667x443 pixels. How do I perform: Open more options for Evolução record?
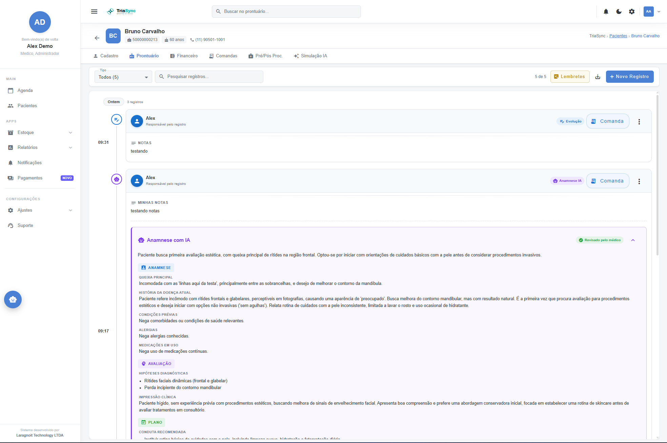[639, 121]
